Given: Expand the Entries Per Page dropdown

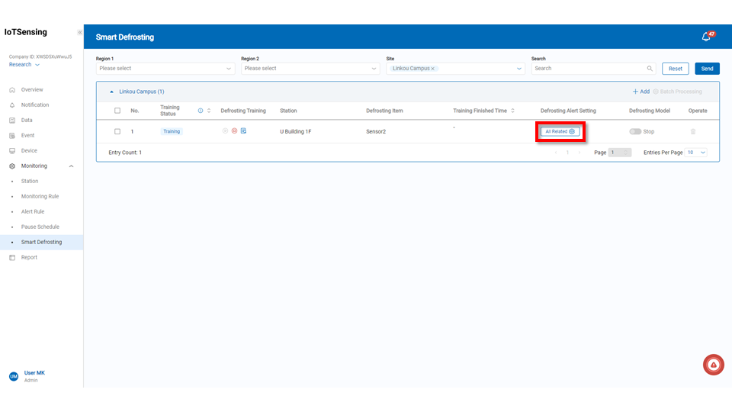Looking at the screenshot, I should [696, 153].
